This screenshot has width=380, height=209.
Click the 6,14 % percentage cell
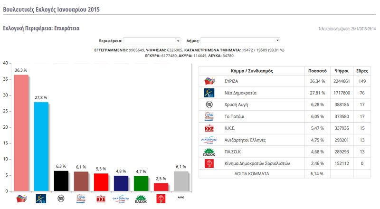tap(317, 174)
